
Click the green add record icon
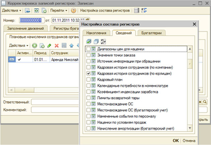[34, 45]
